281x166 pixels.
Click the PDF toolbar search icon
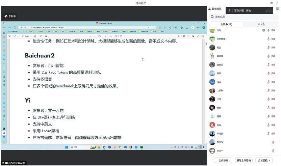click(x=178, y=36)
